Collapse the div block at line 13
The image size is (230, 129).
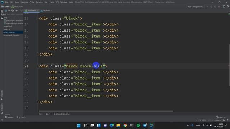tap(37, 18)
